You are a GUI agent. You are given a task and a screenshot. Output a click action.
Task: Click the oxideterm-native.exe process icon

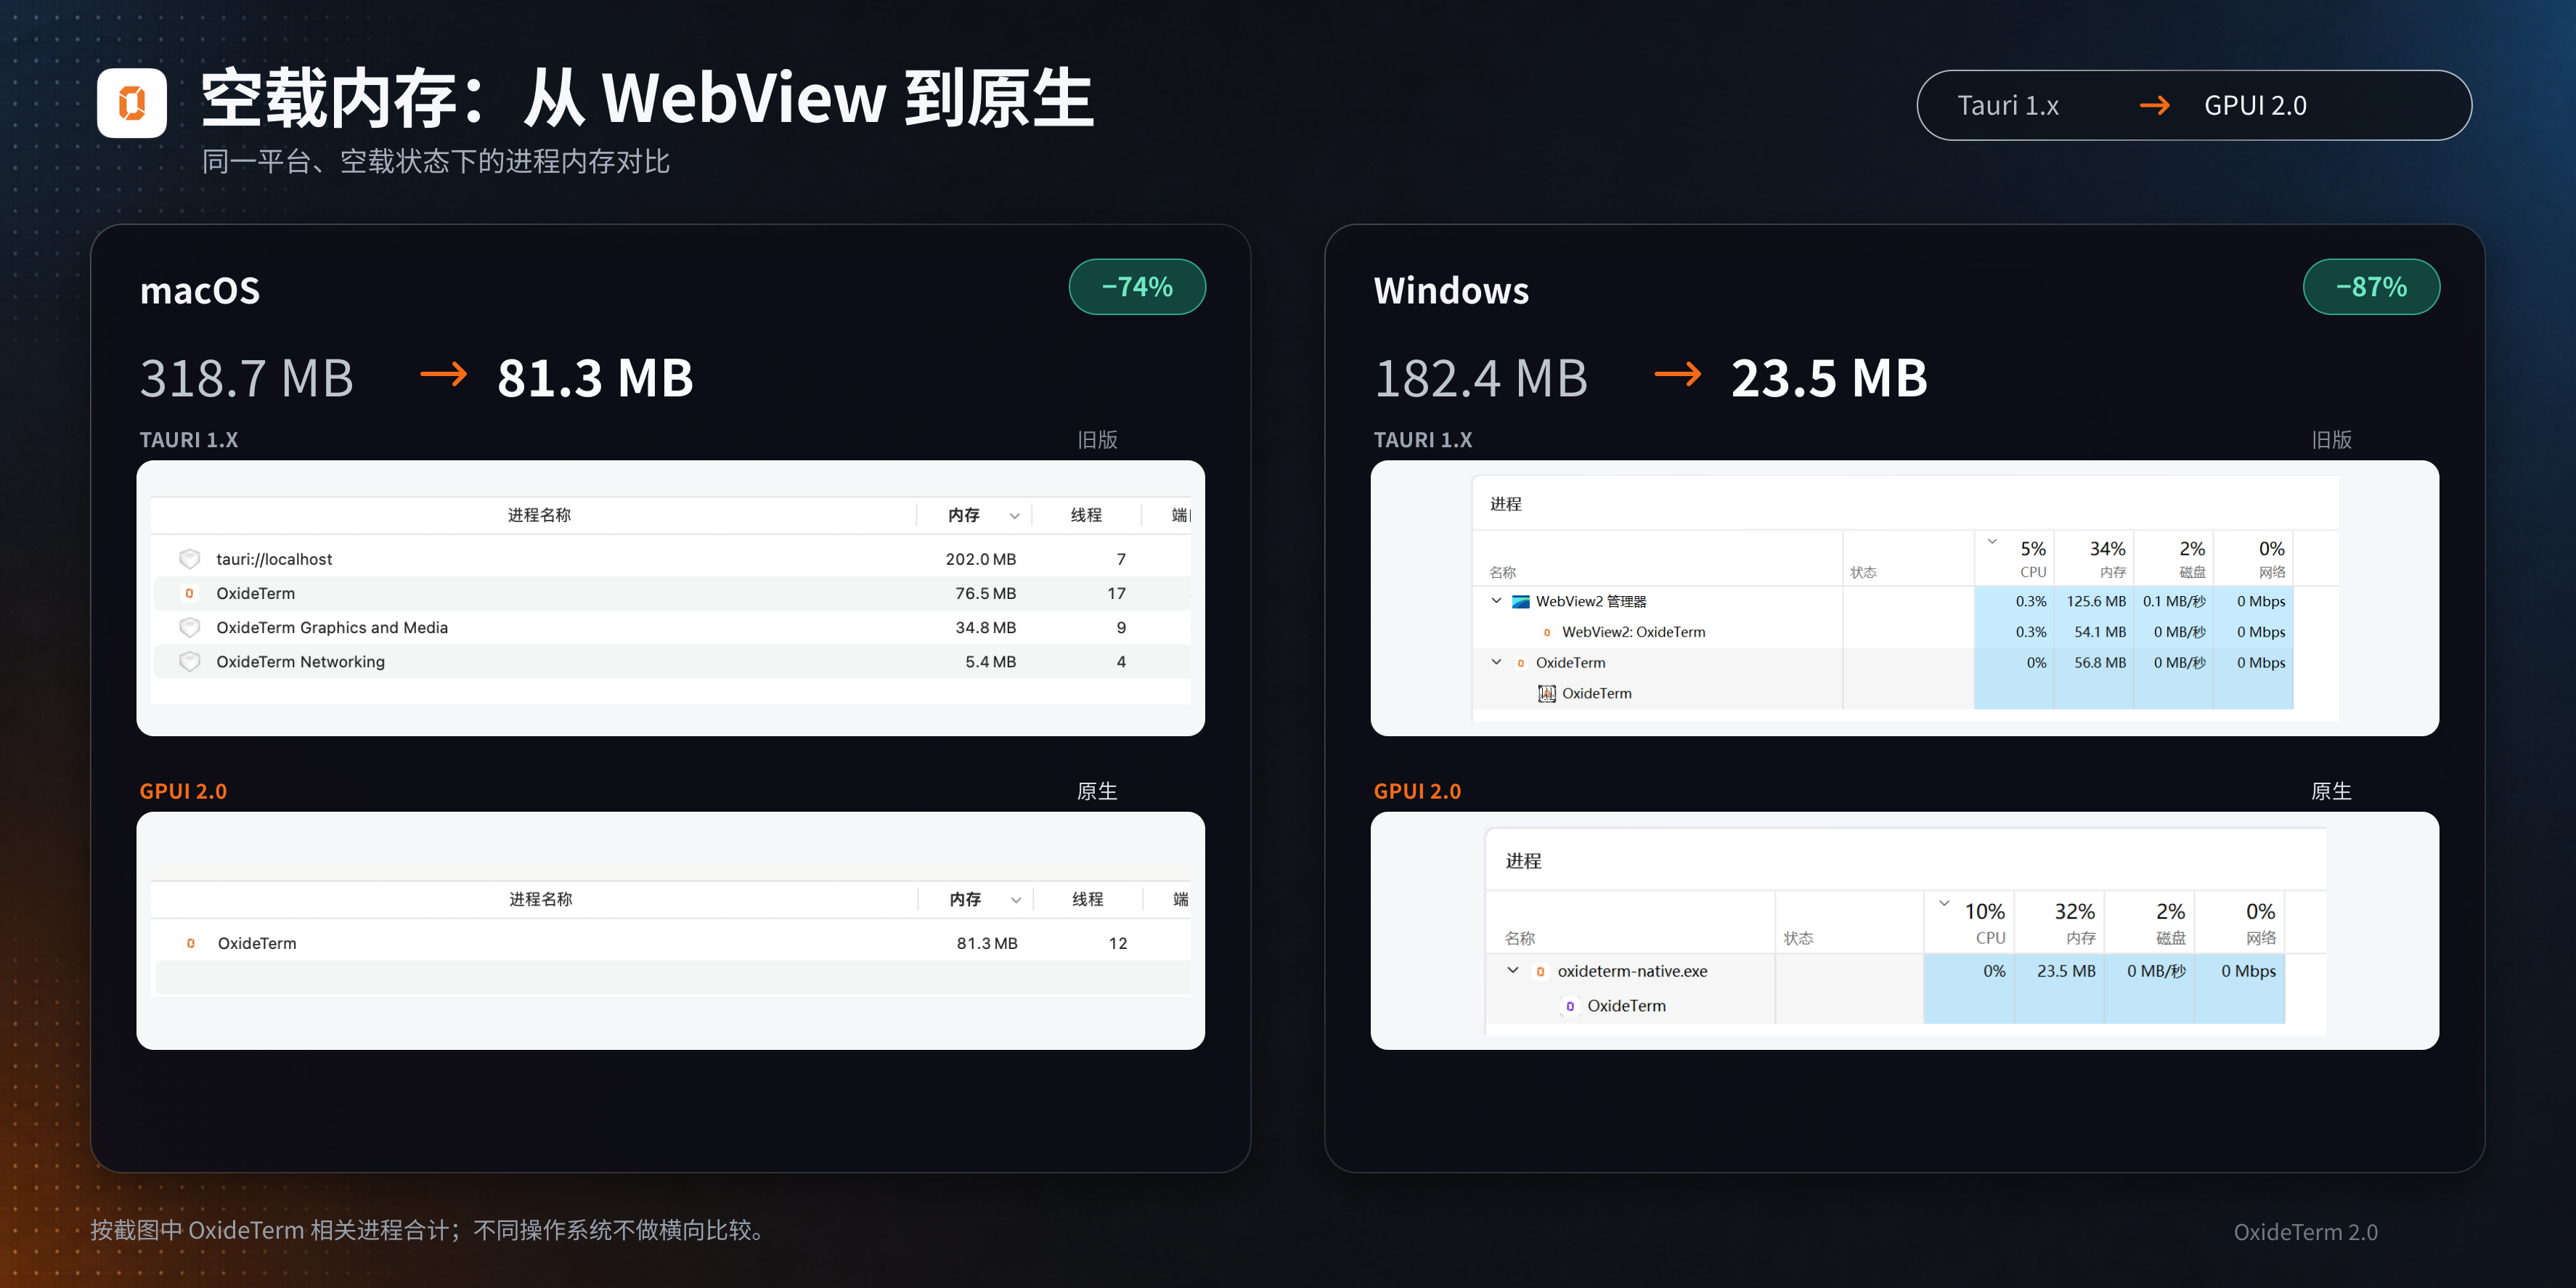1540,971
